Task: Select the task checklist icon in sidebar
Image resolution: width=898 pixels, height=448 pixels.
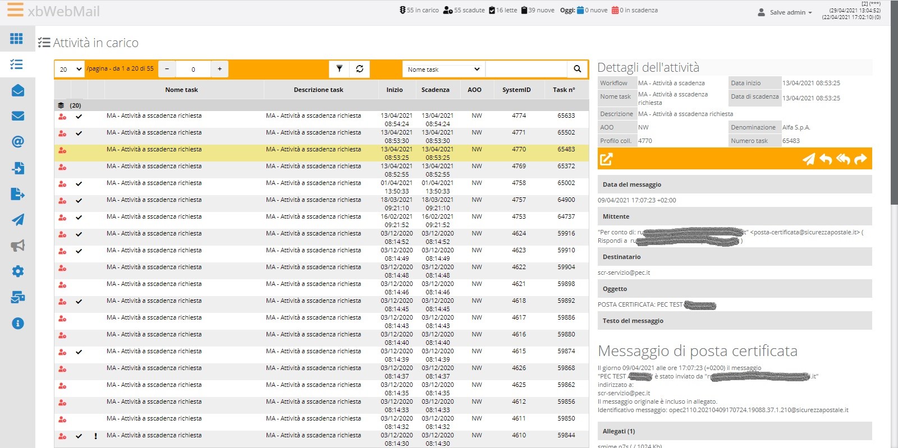Action: click(x=17, y=64)
